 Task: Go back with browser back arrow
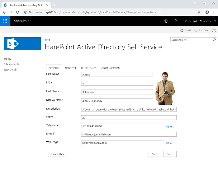(4, 12)
